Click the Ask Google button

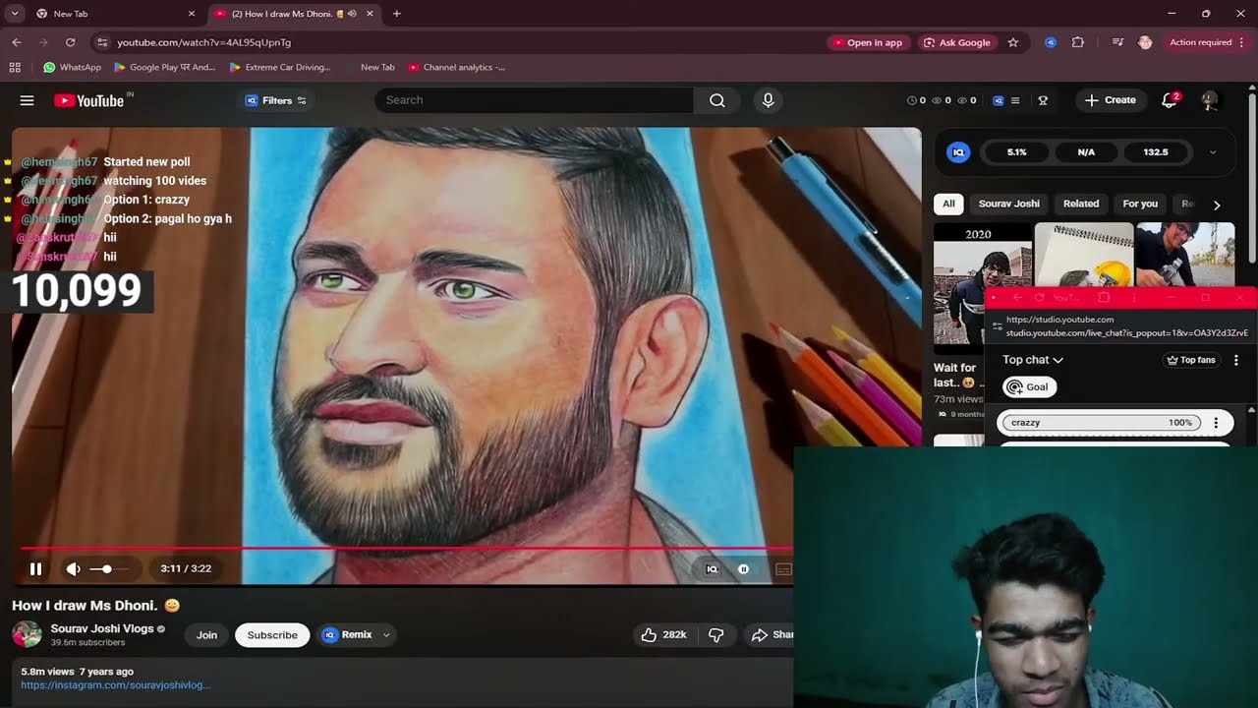point(956,42)
